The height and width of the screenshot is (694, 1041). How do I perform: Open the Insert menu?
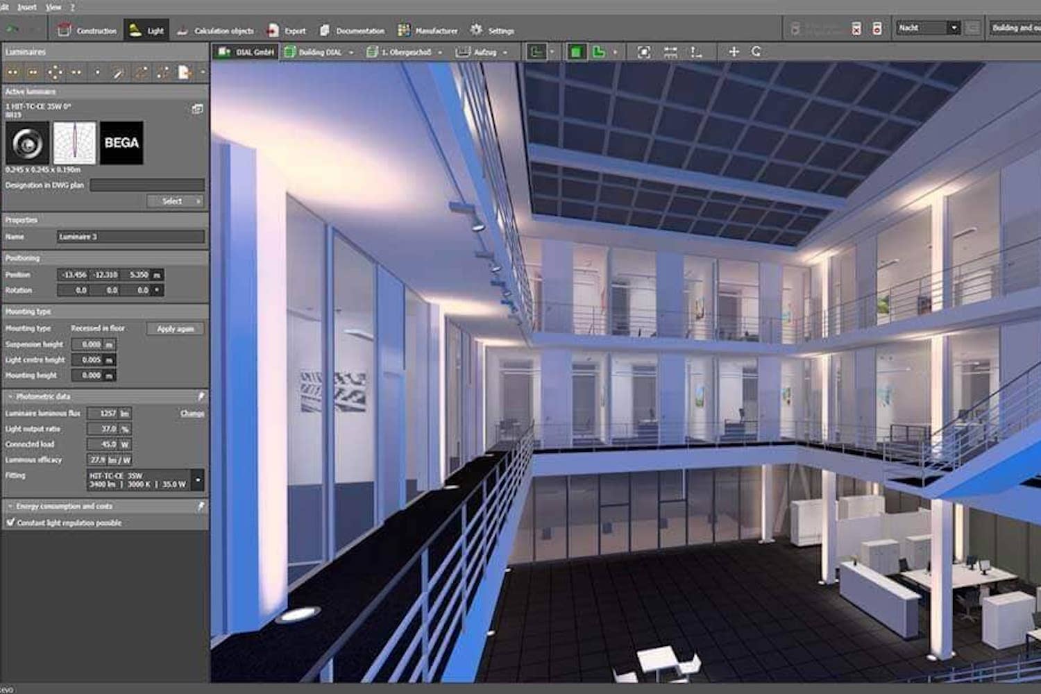[27, 7]
